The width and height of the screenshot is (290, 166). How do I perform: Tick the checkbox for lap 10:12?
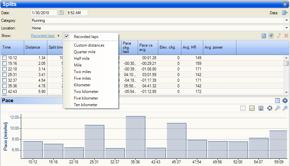(4, 58)
